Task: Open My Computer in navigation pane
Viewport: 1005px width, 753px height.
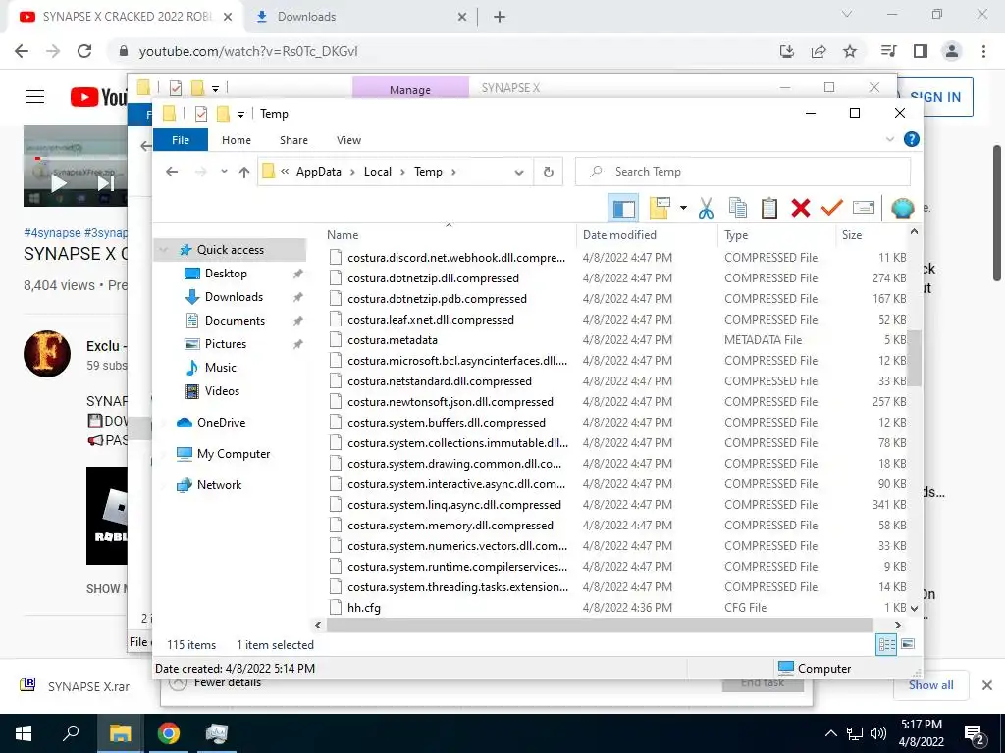Action: 234,453
